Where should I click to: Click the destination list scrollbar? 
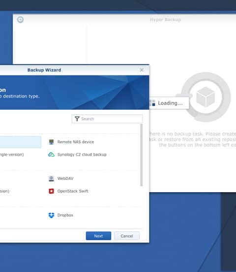[x=141, y=155]
